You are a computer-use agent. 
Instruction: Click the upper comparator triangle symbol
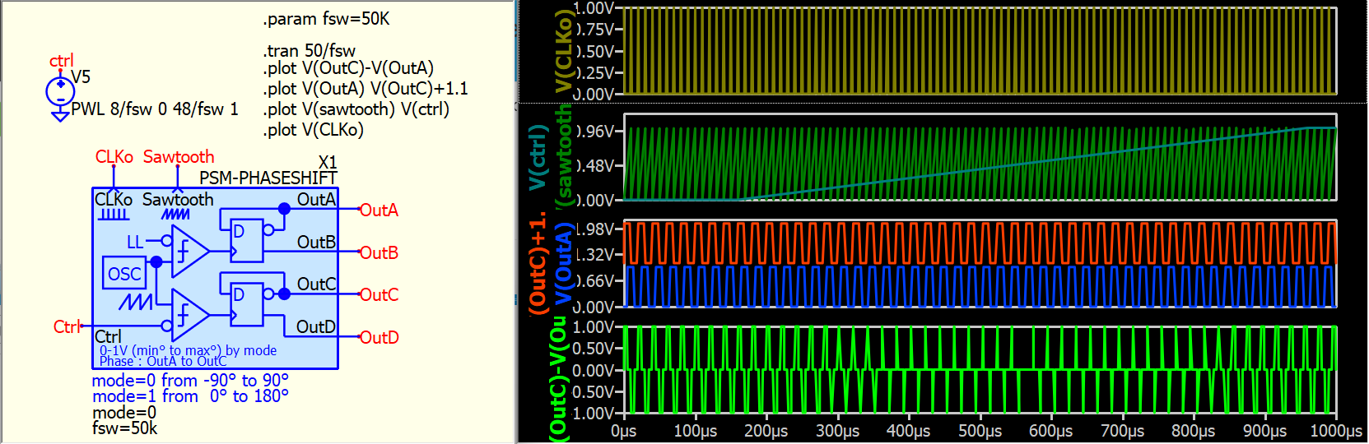click(189, 250)
